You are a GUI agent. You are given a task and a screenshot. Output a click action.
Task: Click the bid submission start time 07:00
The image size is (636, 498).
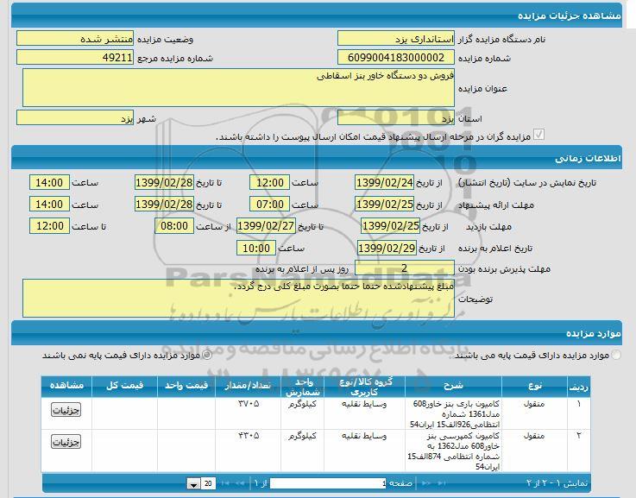click(x=270, y=204)
